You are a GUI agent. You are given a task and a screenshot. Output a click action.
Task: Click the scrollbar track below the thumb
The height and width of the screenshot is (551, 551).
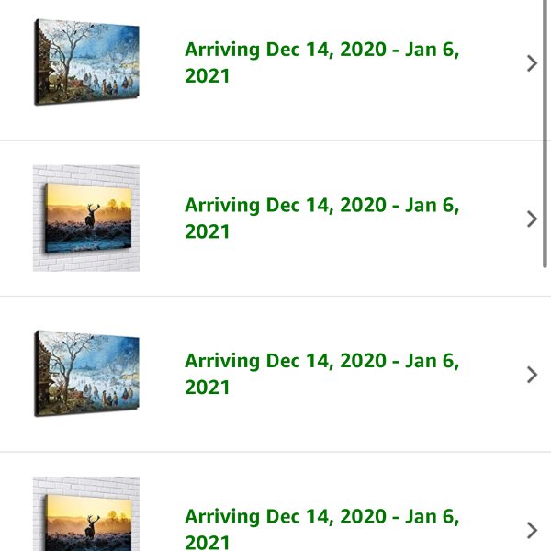[x=545, y=410]
